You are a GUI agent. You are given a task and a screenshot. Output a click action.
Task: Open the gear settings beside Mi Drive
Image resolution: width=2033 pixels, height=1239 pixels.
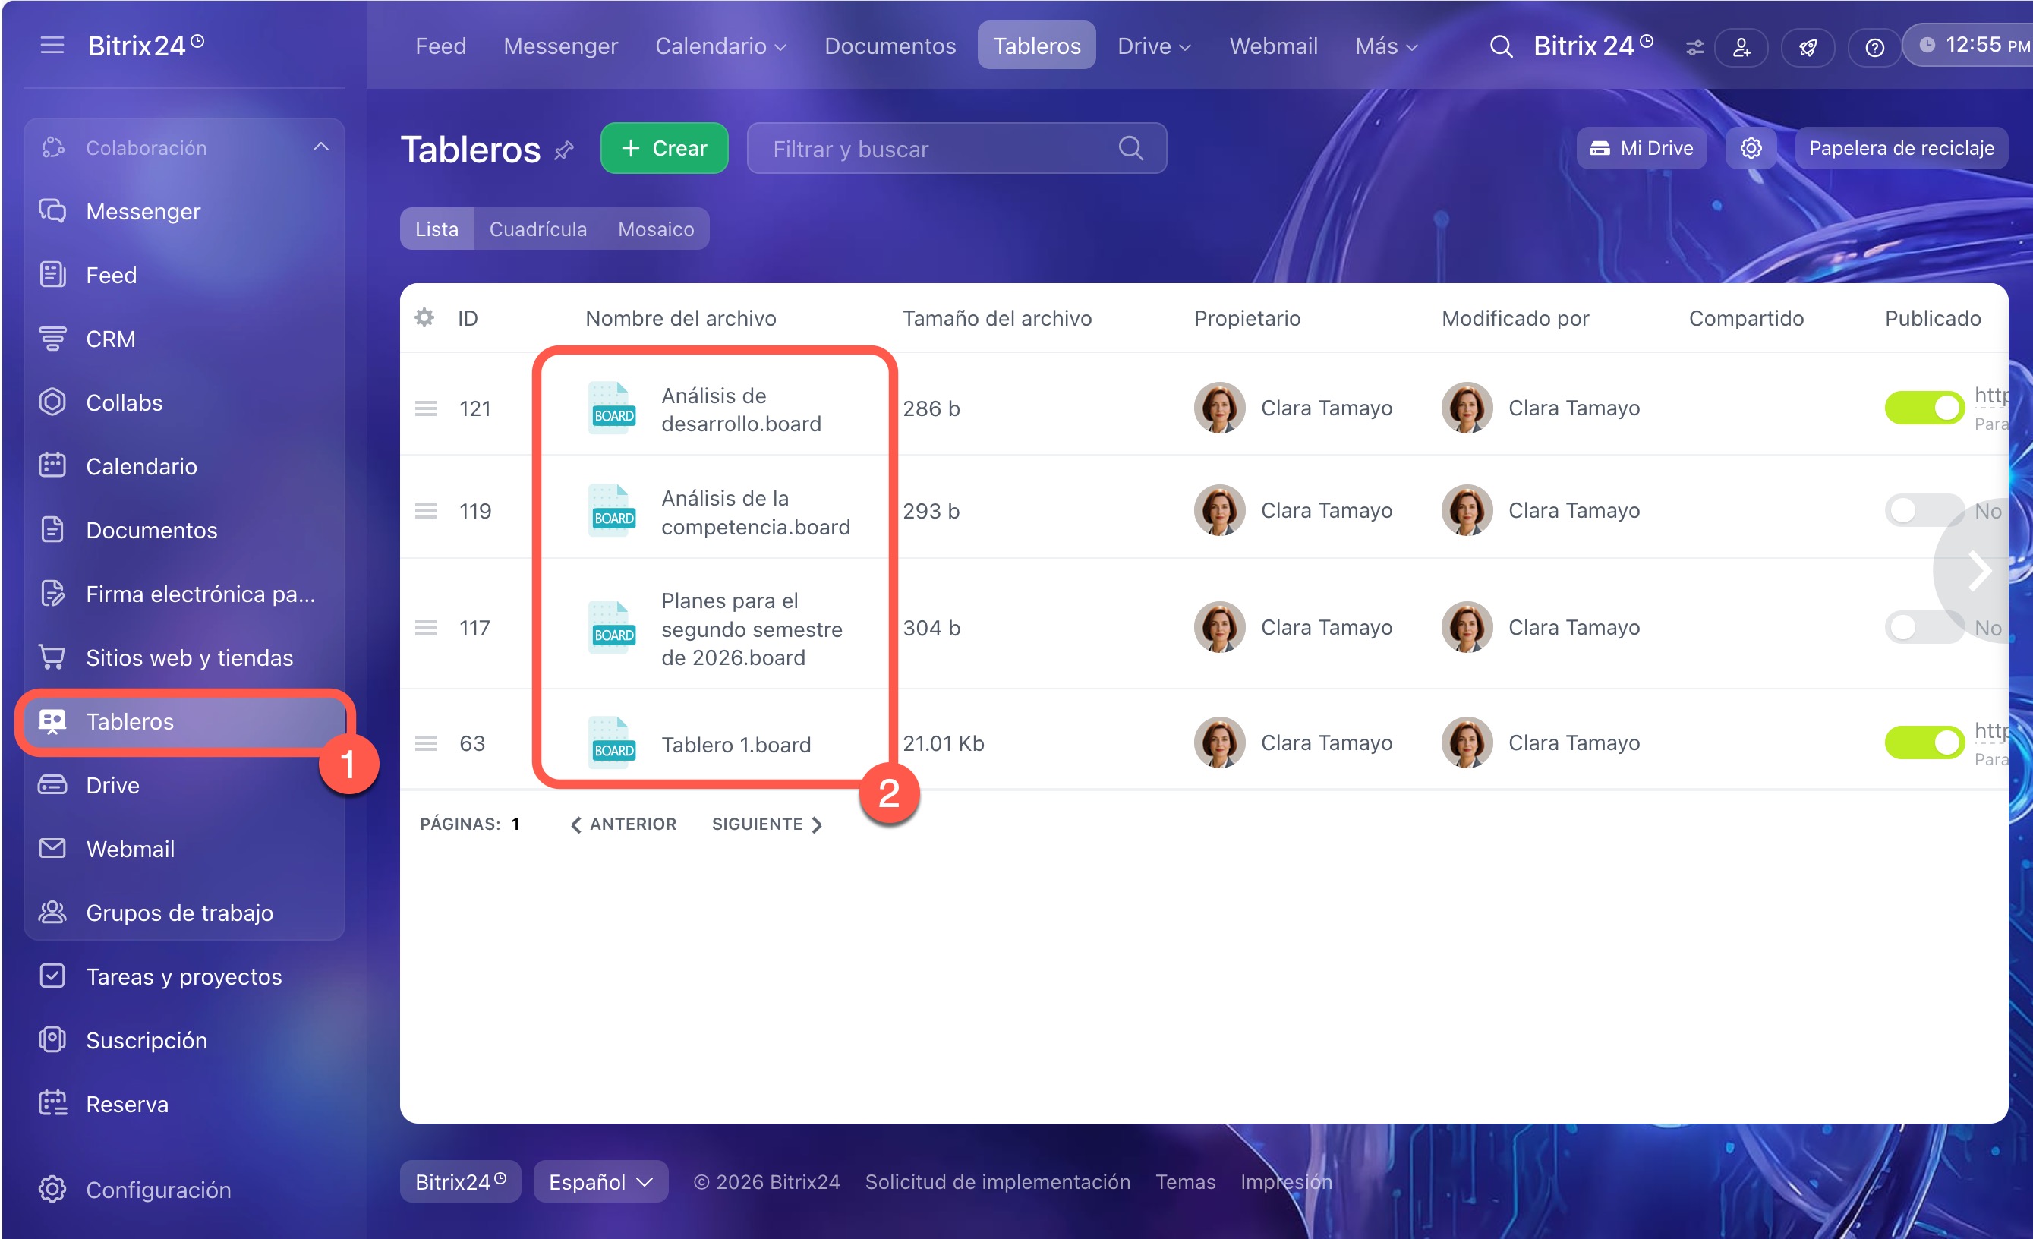(x=1751, y=149)
